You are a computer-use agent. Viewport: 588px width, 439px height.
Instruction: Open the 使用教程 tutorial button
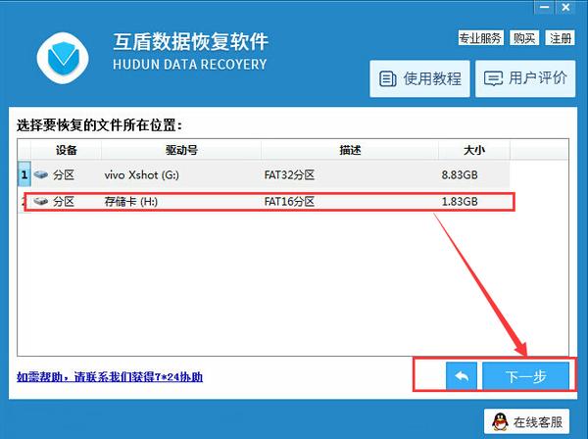tap(419, 78)
